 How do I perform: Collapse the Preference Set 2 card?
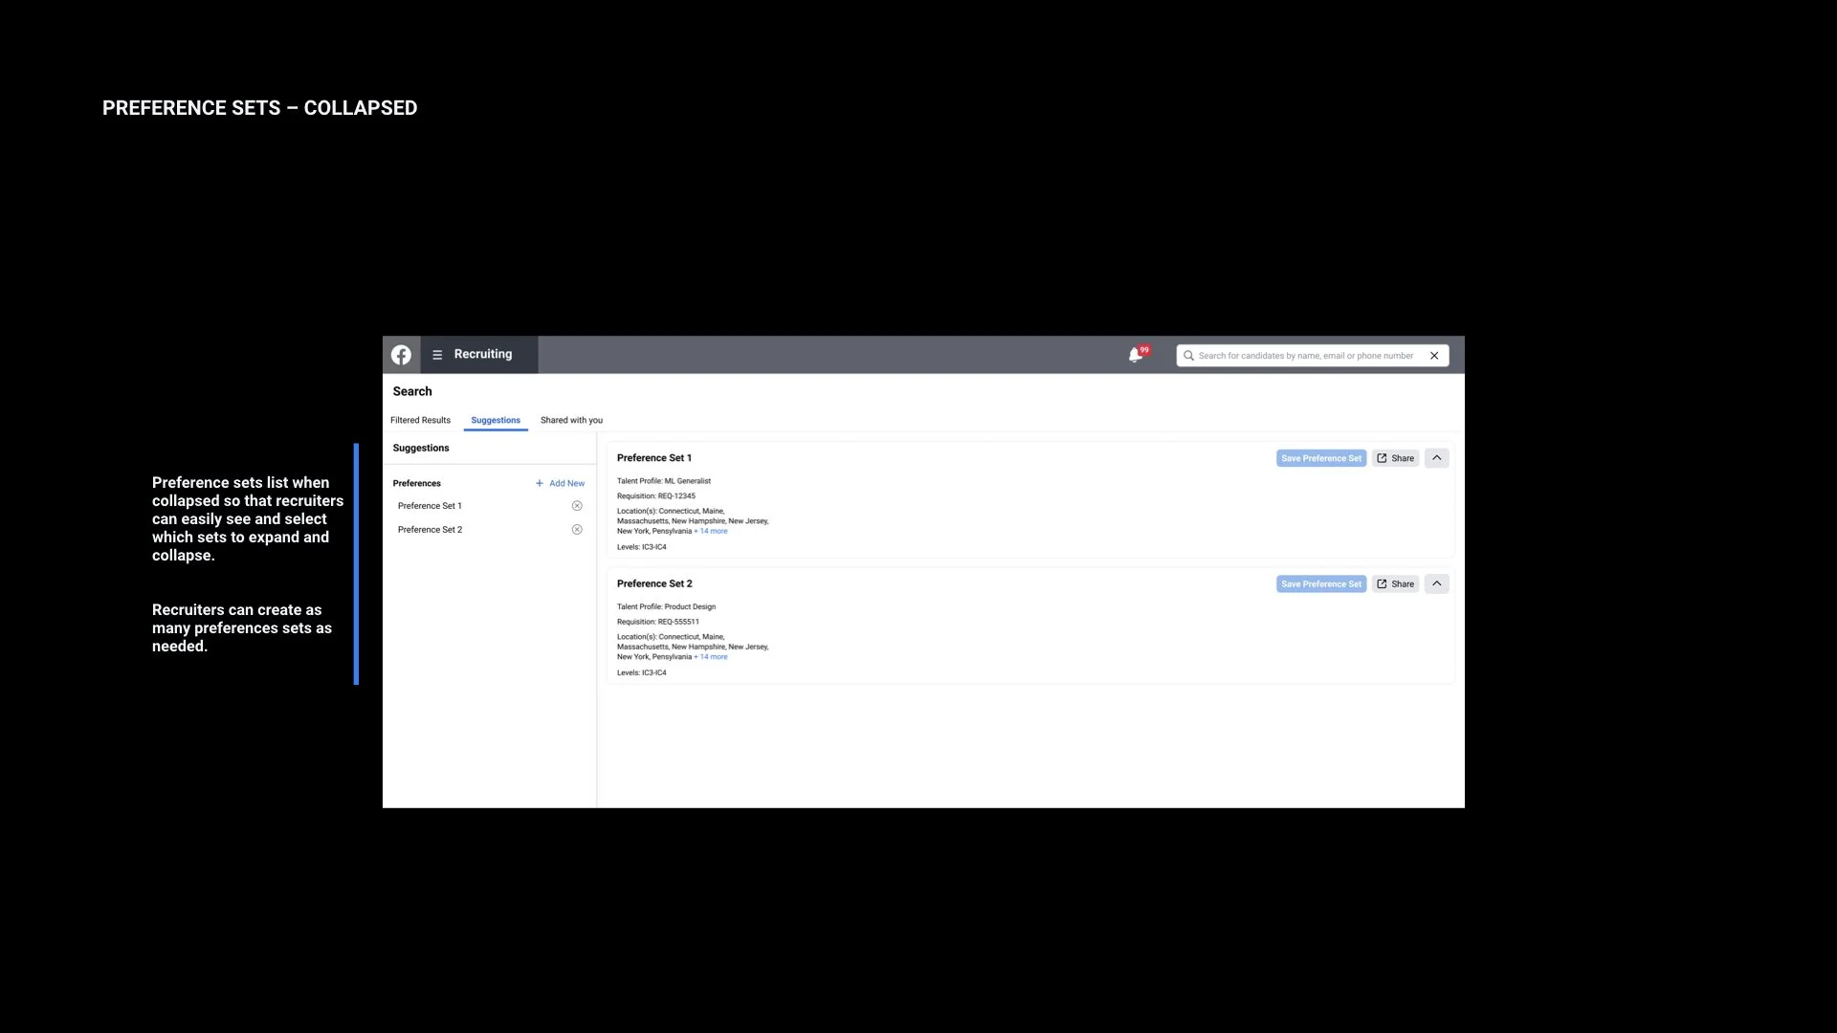pos(1436,583)
